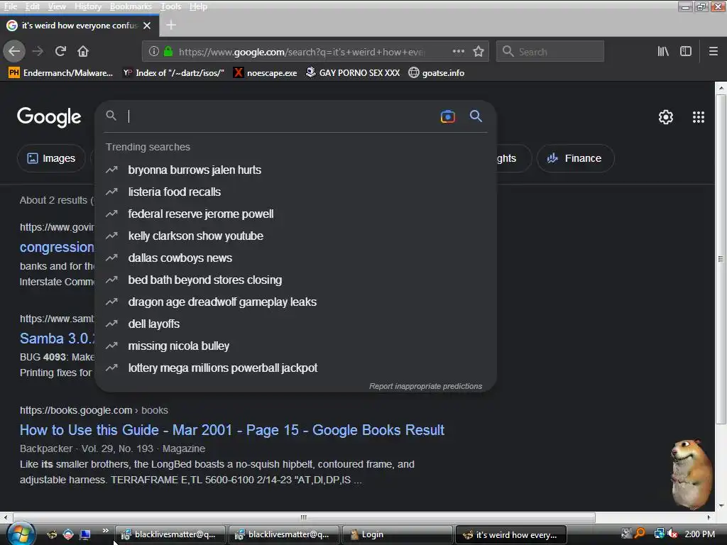Toggle the browser sidebar view
The height and width of the screenshot is (545, 727).
pos(686,51)
